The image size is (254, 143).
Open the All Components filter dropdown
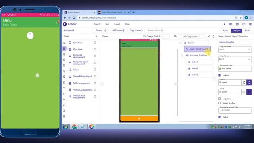191,37
